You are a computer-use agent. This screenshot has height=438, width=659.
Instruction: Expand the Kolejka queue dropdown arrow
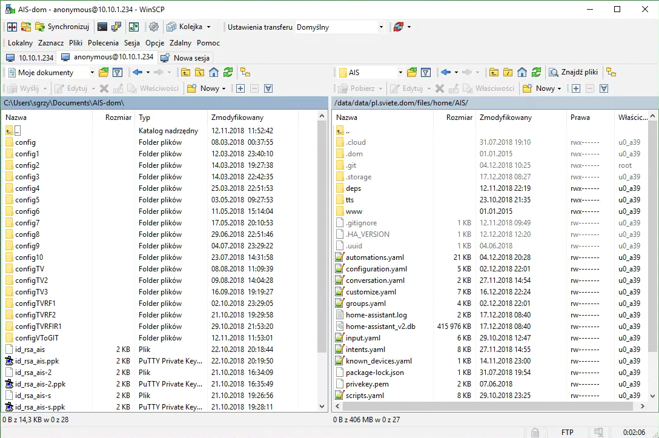208,27
